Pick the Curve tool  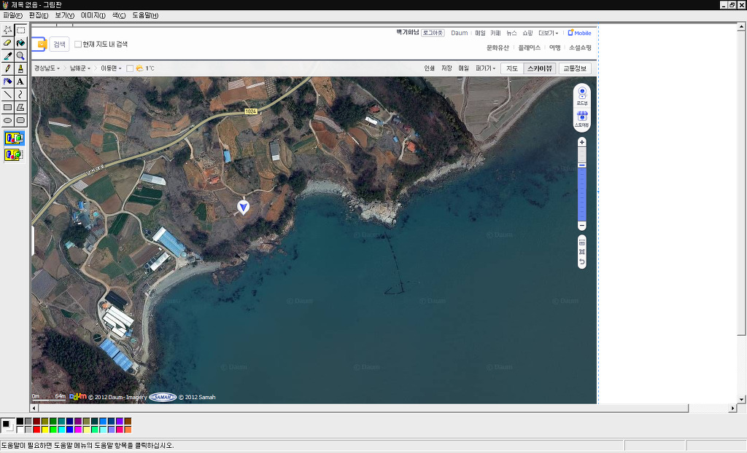[x=20, y=94]
